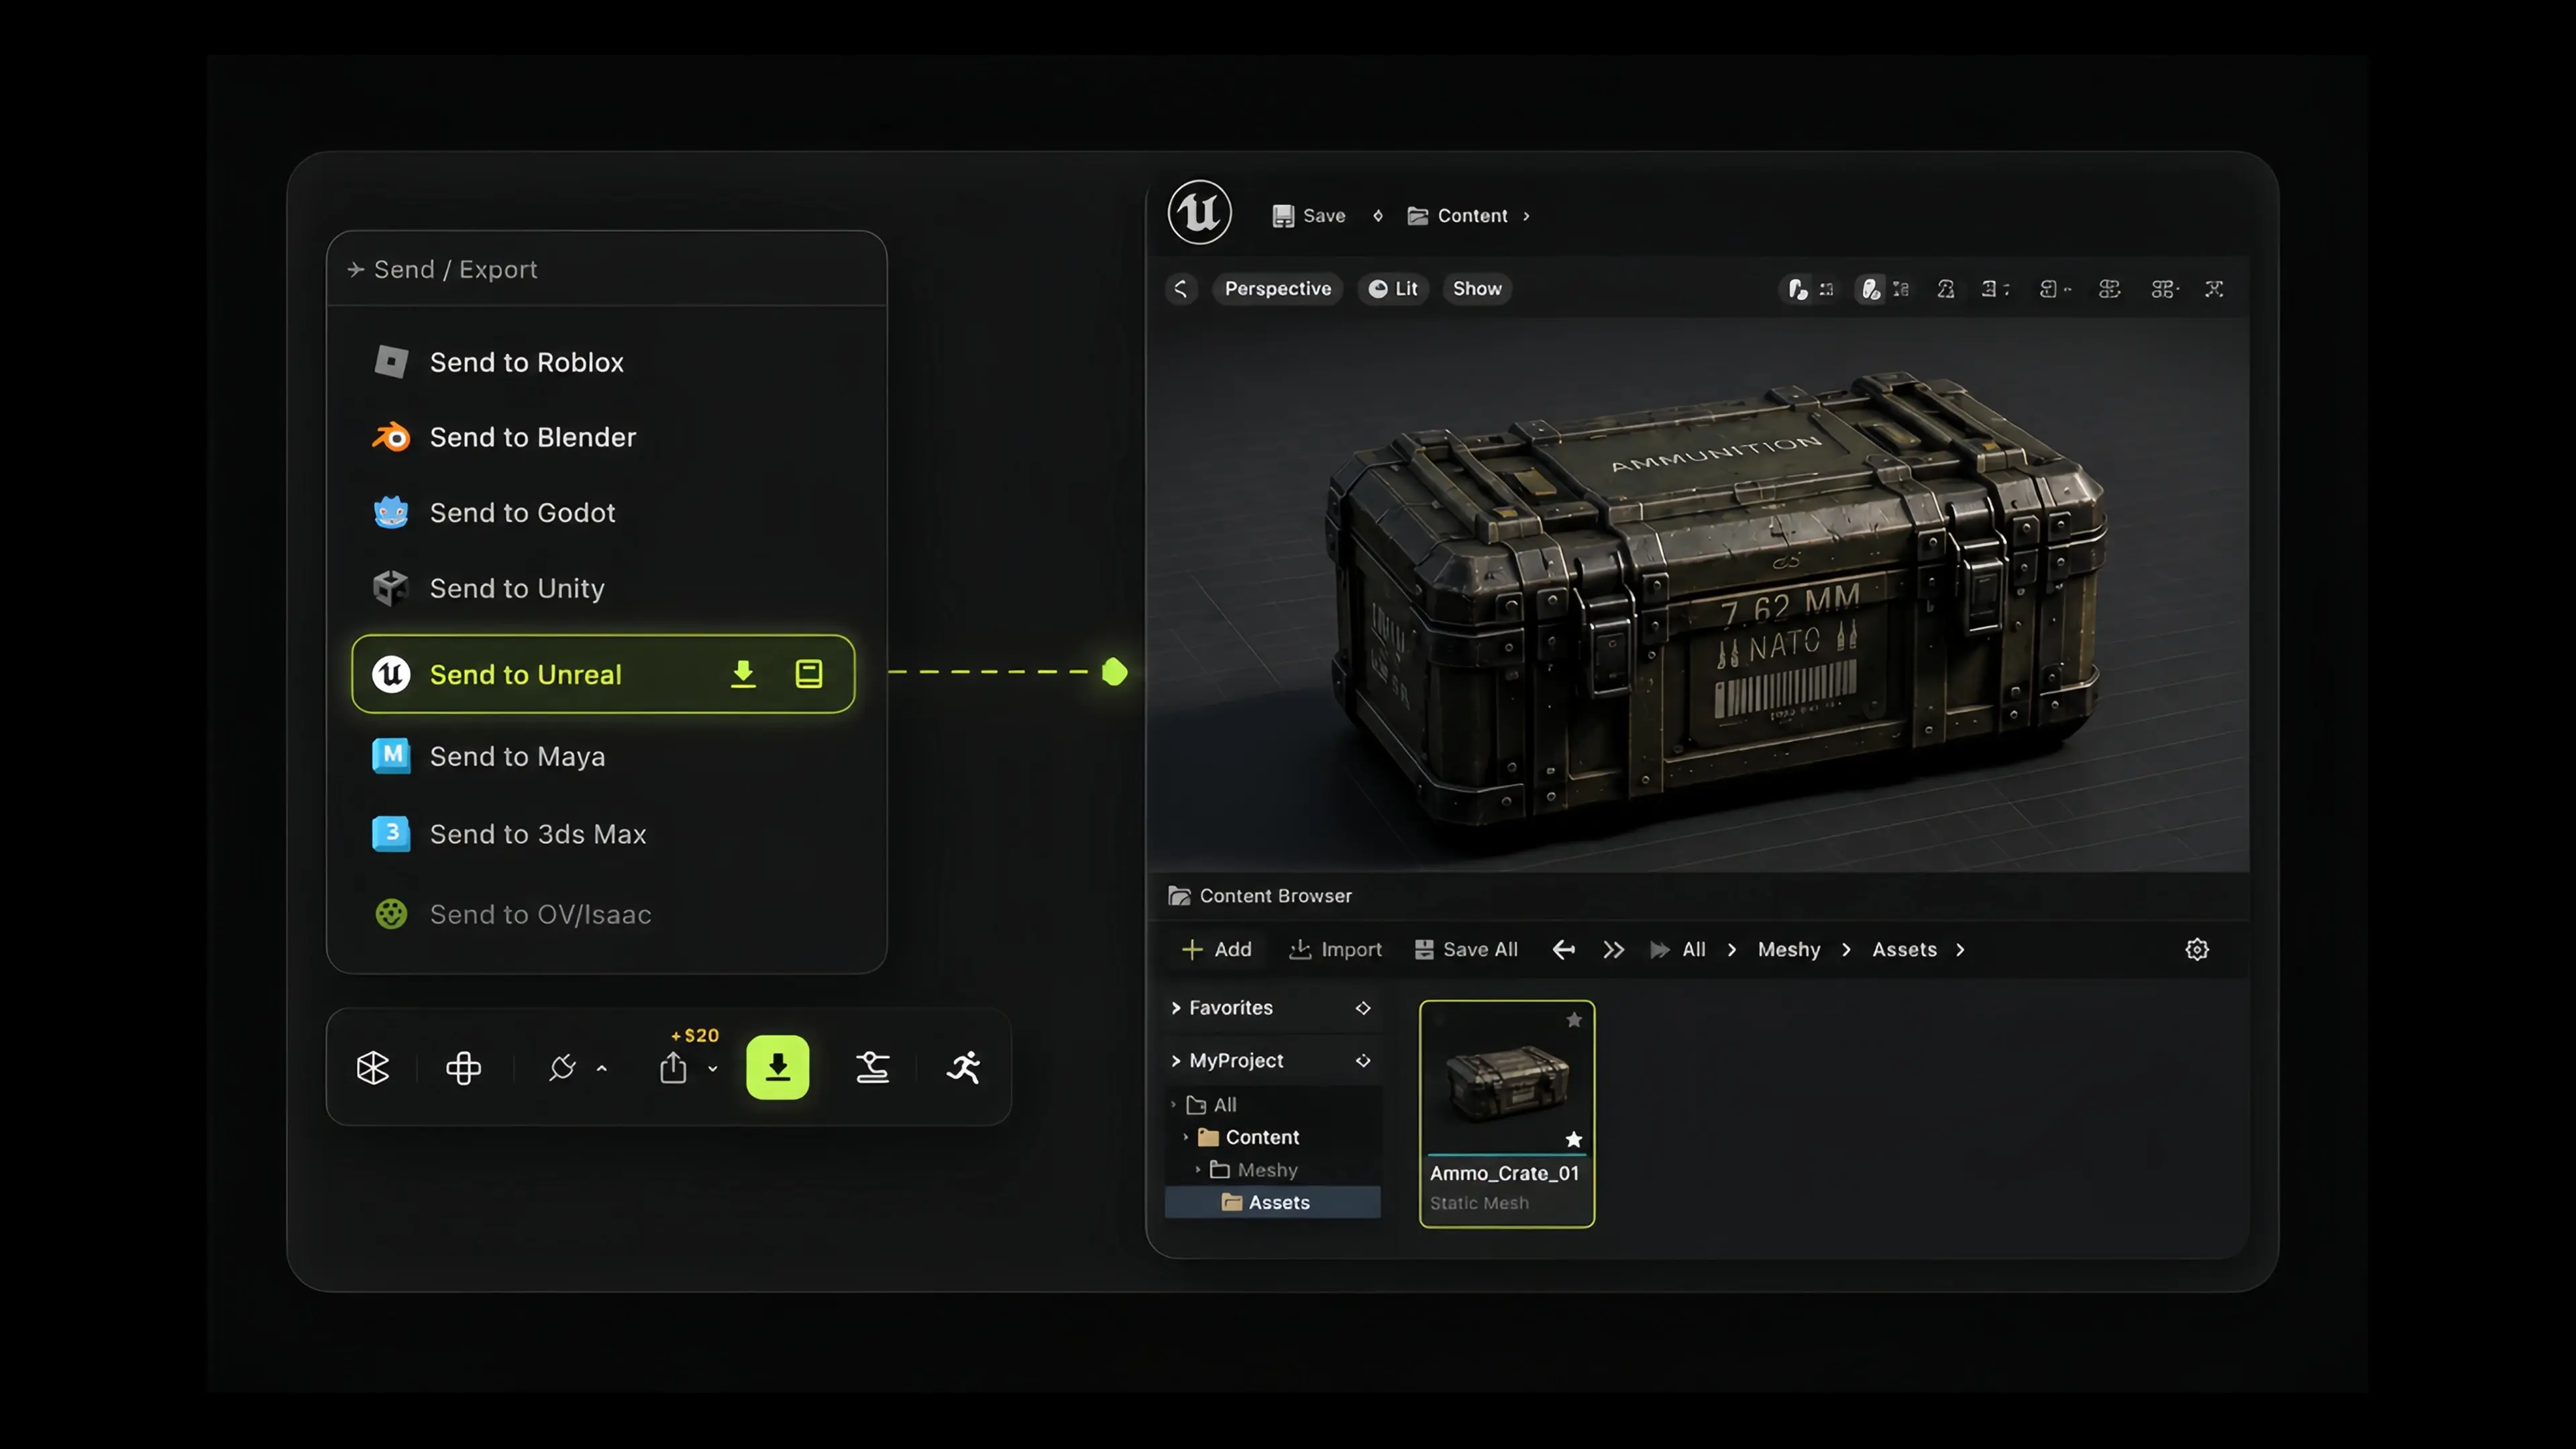This screenshot has width=2576, height=1449.
Task: Click the download icon in Send to Unreal row
Action: coord(743,674)
